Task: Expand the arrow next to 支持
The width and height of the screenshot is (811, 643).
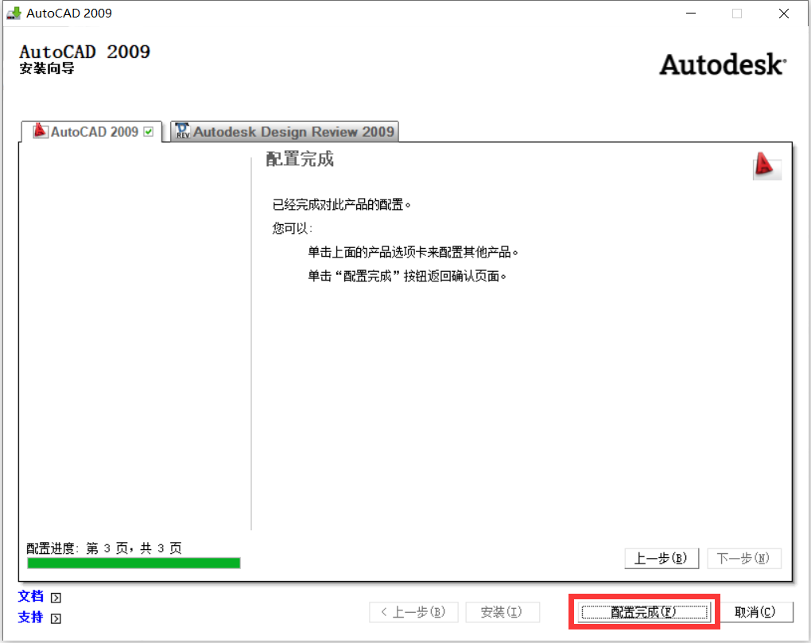Action: coord(56,618)
